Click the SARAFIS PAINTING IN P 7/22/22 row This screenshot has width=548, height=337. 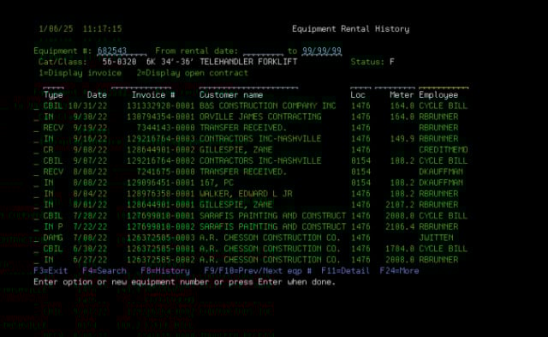click(x=251, y=227)
